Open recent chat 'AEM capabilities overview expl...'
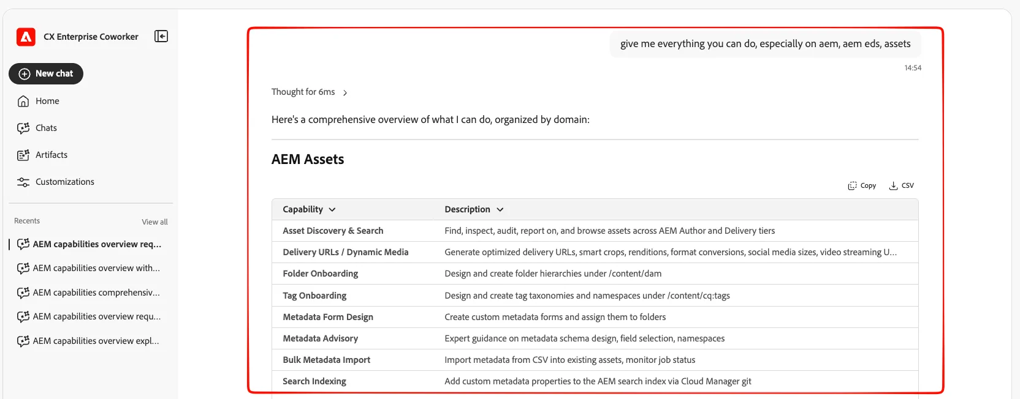The image size is (1020, 399). 89,341
